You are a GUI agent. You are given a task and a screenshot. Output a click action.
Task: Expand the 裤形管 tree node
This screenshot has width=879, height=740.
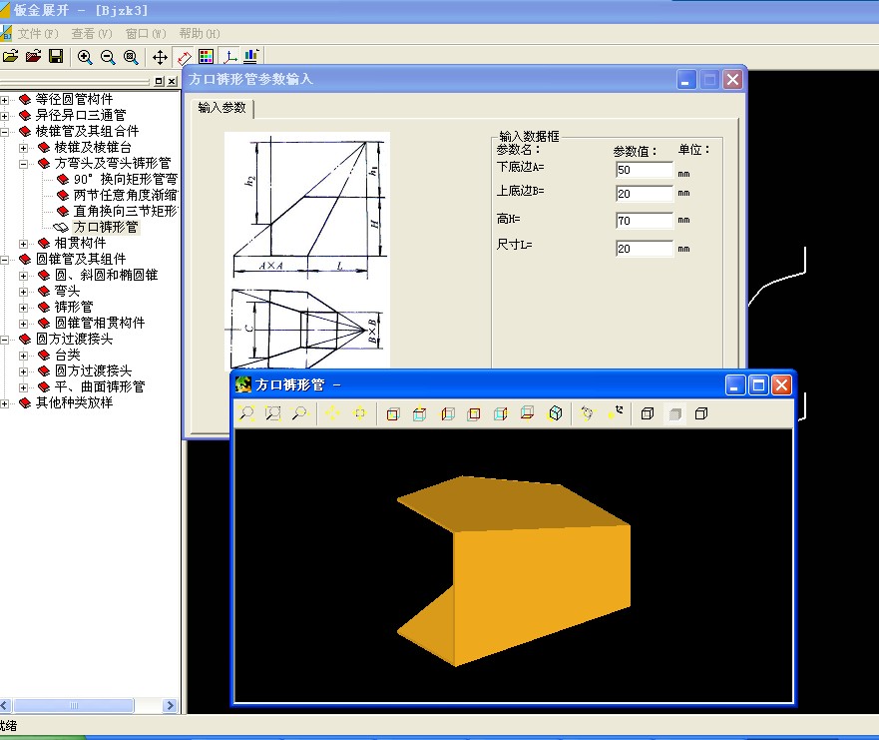click(x=23, y=308)
